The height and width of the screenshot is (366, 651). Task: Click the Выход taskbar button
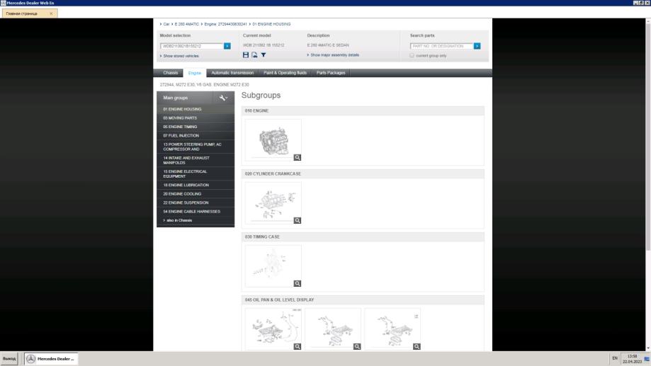tap(9, 358)
